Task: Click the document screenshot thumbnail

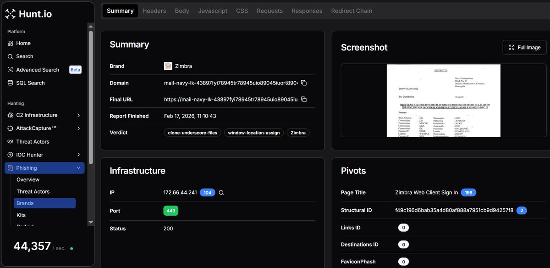Action: point(444,100)
